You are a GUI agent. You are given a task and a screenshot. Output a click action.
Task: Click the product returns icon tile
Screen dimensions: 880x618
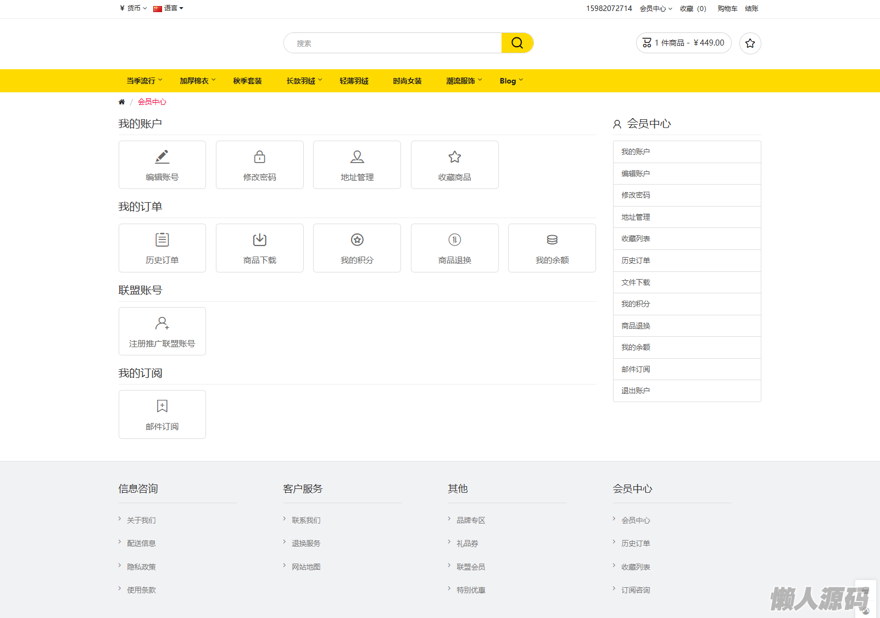(x=454, y=240)
